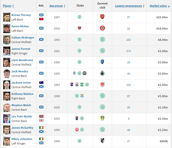172x148 pixels.
Task: Open Kieran Tierney's player profile link
Action: pos(21,15)
